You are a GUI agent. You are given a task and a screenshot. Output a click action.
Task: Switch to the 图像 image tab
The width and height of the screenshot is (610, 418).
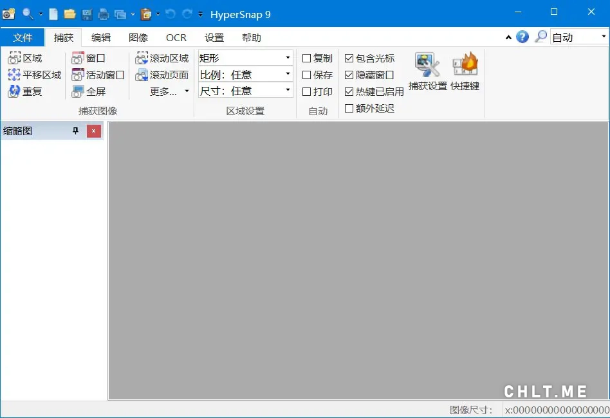[138, 37]
